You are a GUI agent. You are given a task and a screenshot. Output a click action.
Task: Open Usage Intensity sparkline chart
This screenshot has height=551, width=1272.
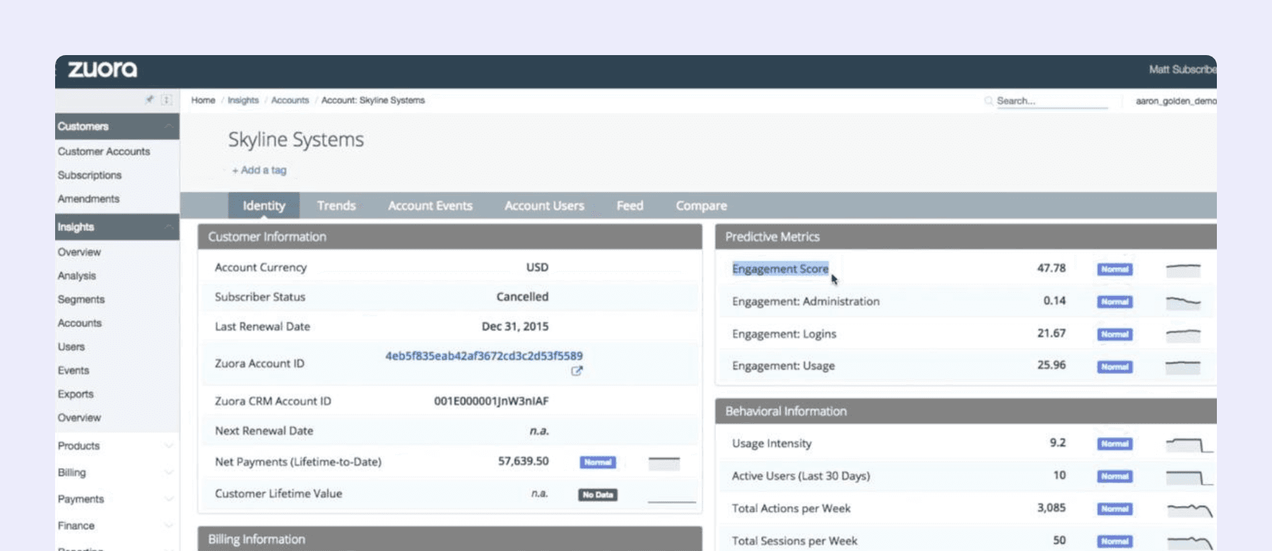pos(1189,445)
